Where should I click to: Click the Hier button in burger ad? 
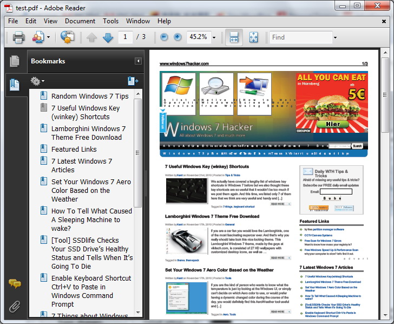coord(333,124)
